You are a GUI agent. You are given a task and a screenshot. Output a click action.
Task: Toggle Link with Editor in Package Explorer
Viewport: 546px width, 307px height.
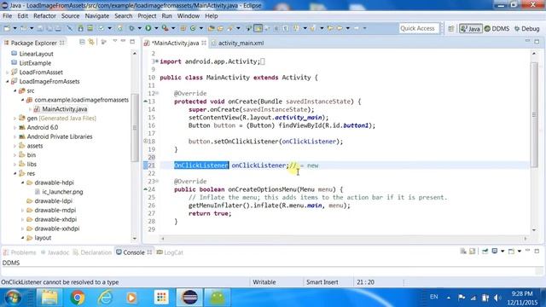pyautogui.click(x=91, y=42)
